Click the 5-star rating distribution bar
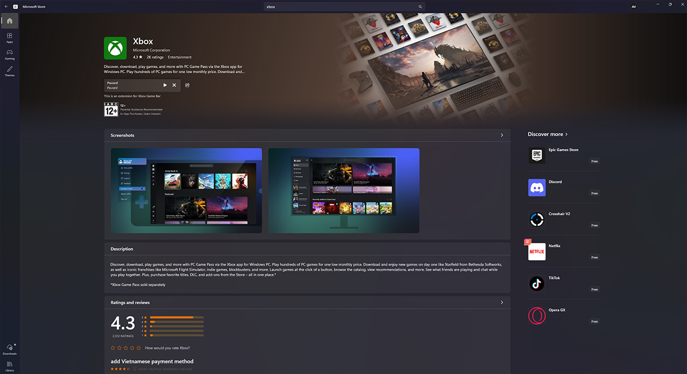The image size is (687, 374). click(176, 317)
